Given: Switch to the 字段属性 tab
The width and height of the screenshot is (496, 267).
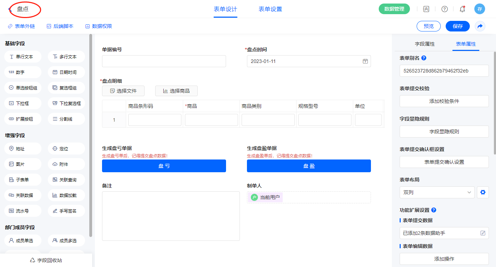Looking at the screenshot, I should (424, 44).
